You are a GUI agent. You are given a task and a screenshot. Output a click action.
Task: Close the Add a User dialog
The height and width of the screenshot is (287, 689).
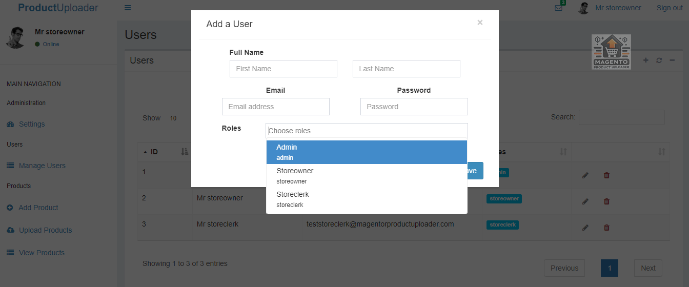pyautogui.click(x=480, y=23)
